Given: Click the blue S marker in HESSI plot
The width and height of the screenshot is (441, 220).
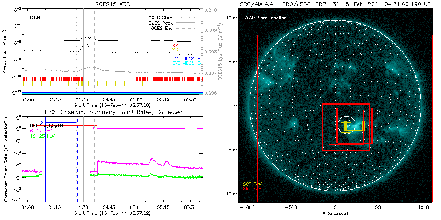Looking at the screenshot, I should 42,122.
